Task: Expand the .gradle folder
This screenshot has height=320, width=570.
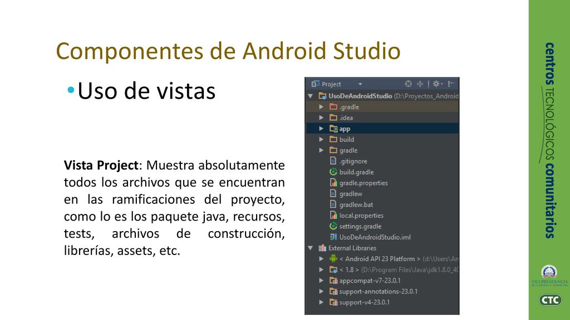Action: point(321,107)
